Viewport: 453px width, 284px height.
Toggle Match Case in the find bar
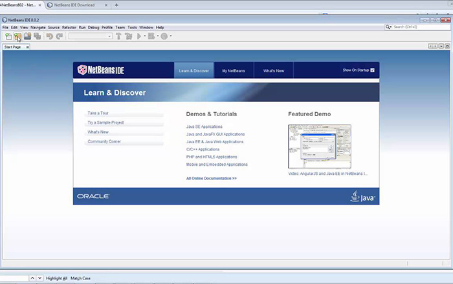[x=80, y=278]
